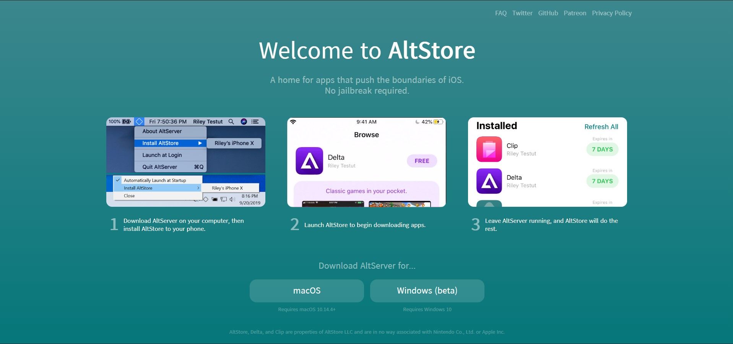Choose the highlighted Install AltStore macOS menu item
Screen dimensions: 733x344
point(171,143)
